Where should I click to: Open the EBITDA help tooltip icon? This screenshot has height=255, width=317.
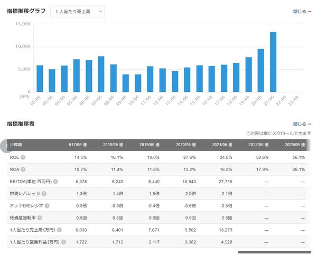[55, 182]
